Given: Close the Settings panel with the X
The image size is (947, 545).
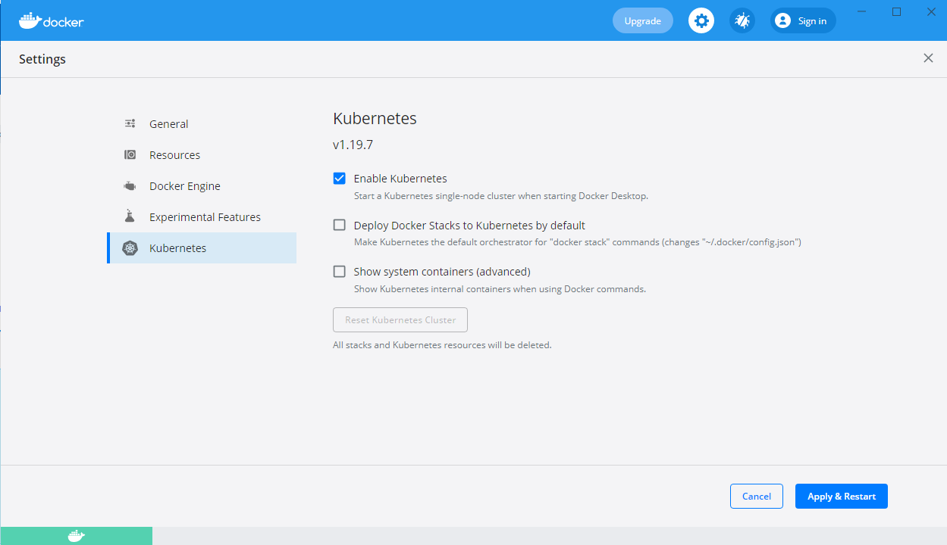Looking at the screenshot, I should click(x=928, y=58).
